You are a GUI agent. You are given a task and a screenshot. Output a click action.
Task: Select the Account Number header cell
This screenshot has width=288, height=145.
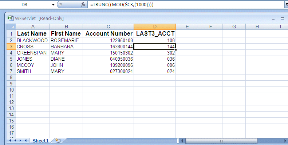click(109, 34)
